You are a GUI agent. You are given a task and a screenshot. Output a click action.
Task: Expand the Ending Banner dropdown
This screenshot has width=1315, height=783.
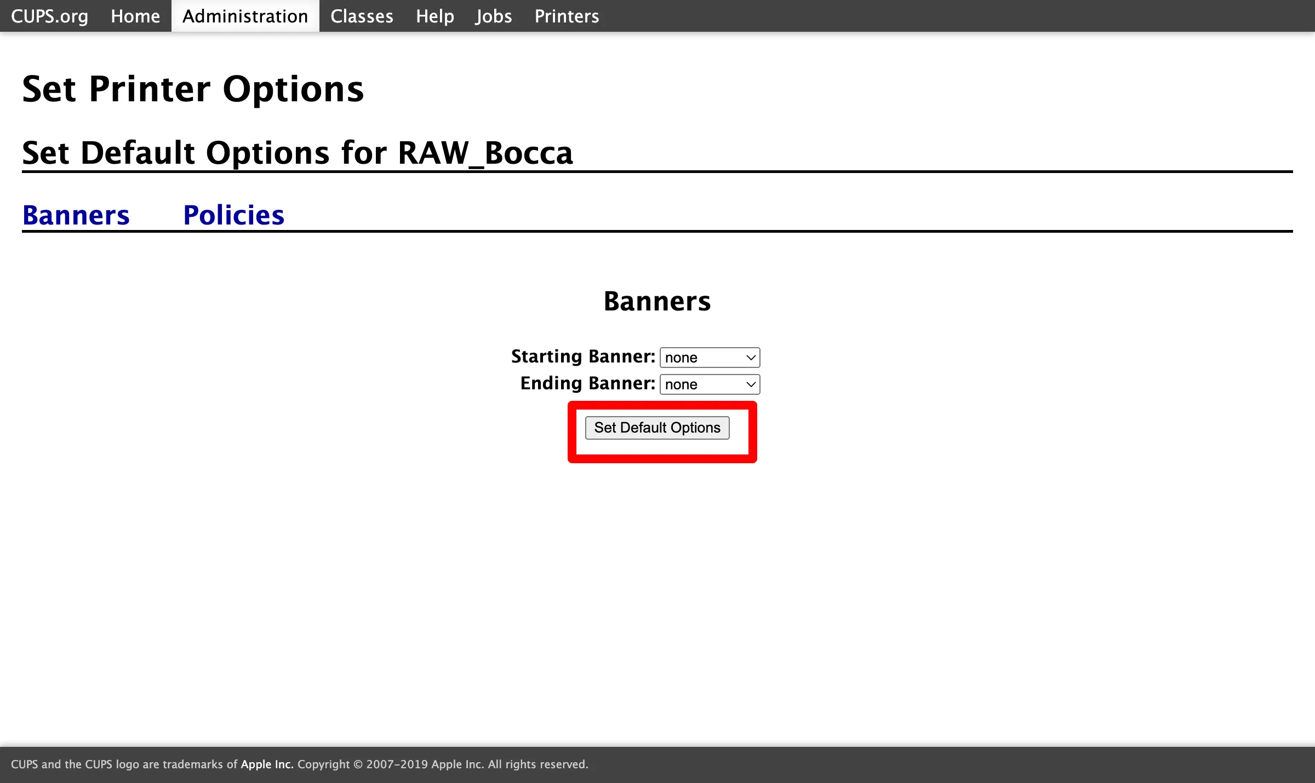coord(710,384)
